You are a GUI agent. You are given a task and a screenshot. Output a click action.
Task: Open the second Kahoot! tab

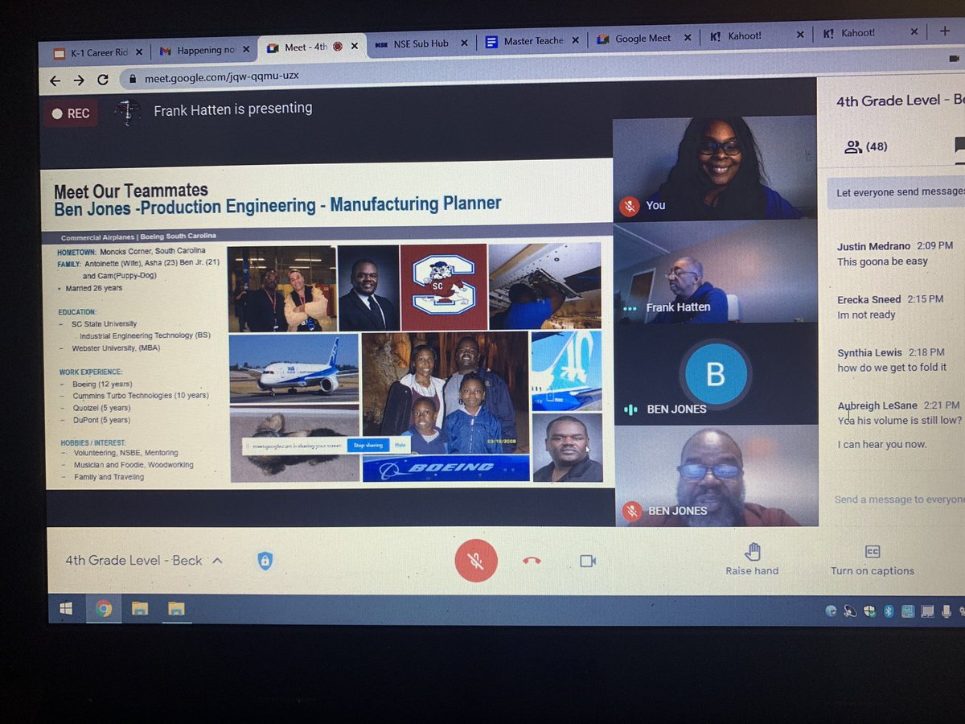pos(869,34)
